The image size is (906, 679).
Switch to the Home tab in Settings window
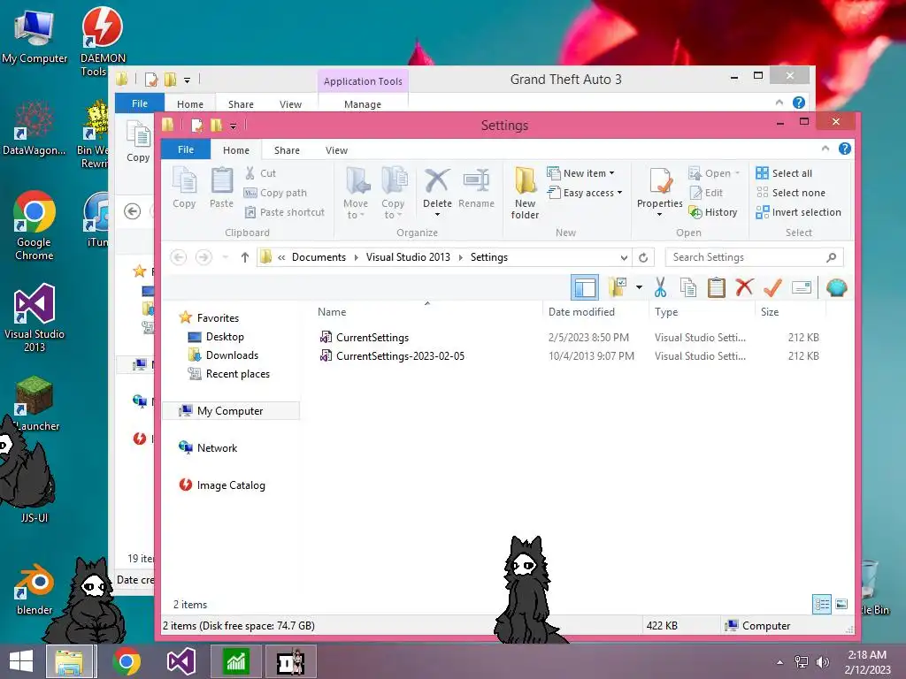(x=236, y=150)
